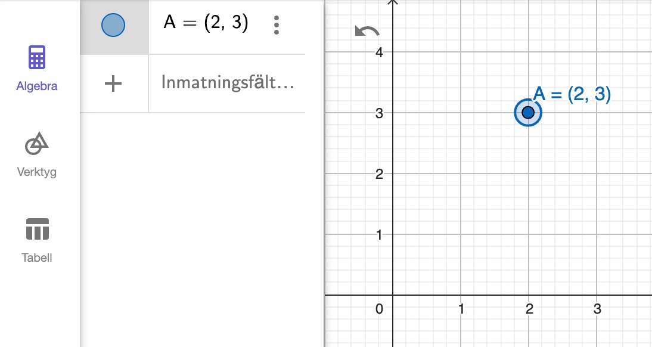The height and width of the screenshot is (347, 652).
Task: Click the column chart Tabell icon
Action: pyautogui.click(x=36, y=228)
